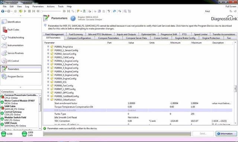Switch to the Fuel Economy tab
Image resolution: width=238 pixels, height=142 pixels.
[x=76, y=34]
